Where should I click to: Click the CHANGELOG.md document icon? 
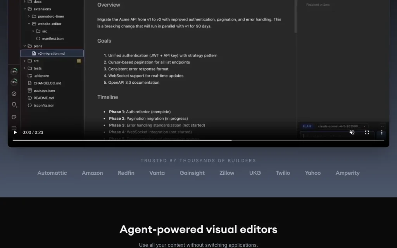pos(29,83)
